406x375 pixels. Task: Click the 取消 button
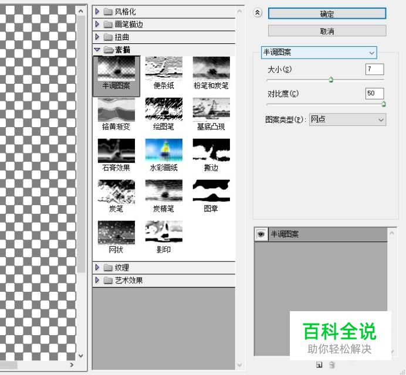coord(327,31)
